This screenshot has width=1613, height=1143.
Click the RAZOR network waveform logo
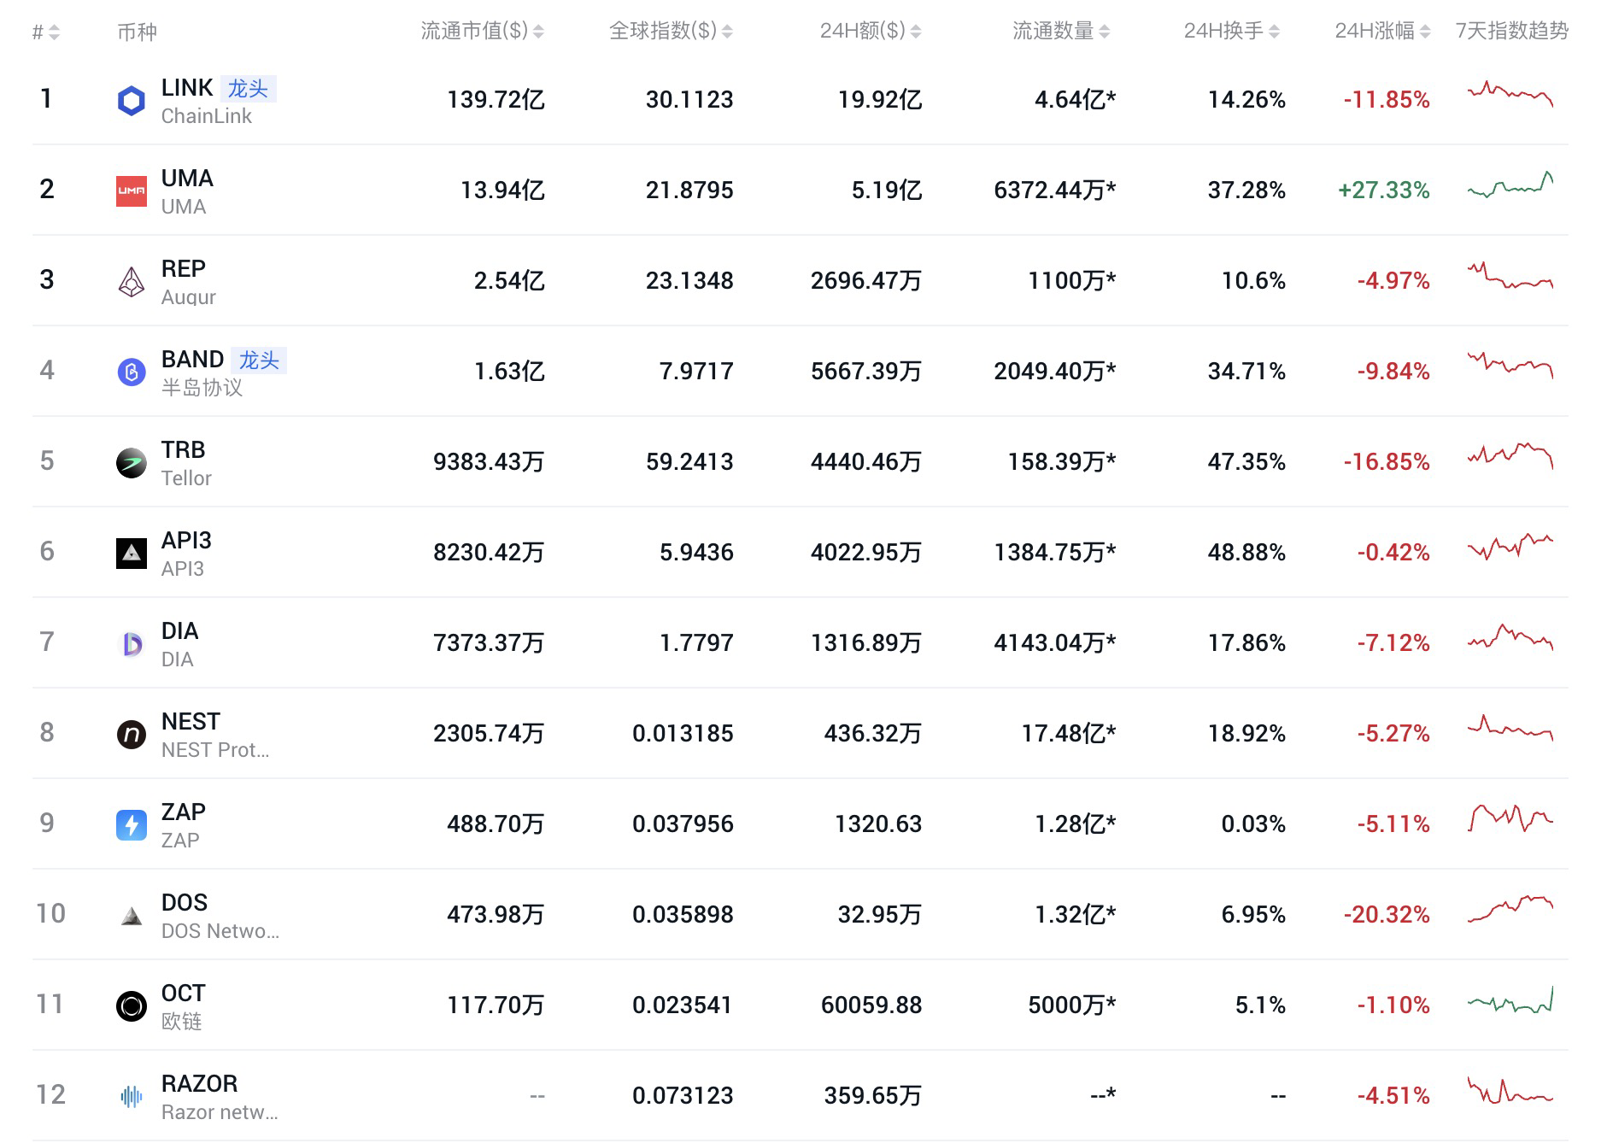131,1097
